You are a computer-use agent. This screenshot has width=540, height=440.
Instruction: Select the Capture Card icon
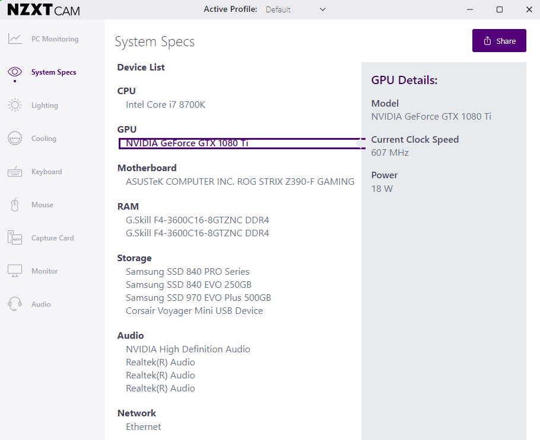pyautogui.click(x=15, y=238)
